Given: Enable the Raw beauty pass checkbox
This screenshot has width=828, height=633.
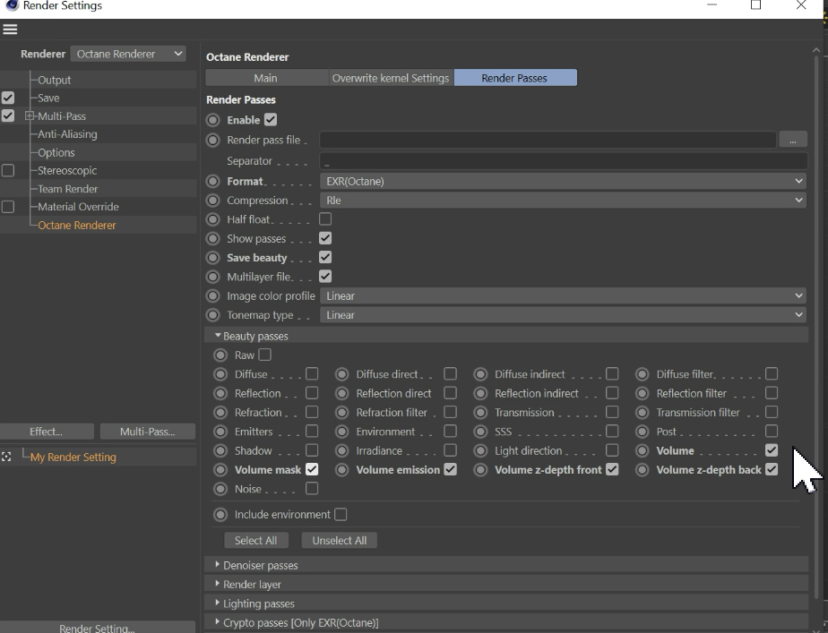Looking at the screenshot, I should 265,355.
